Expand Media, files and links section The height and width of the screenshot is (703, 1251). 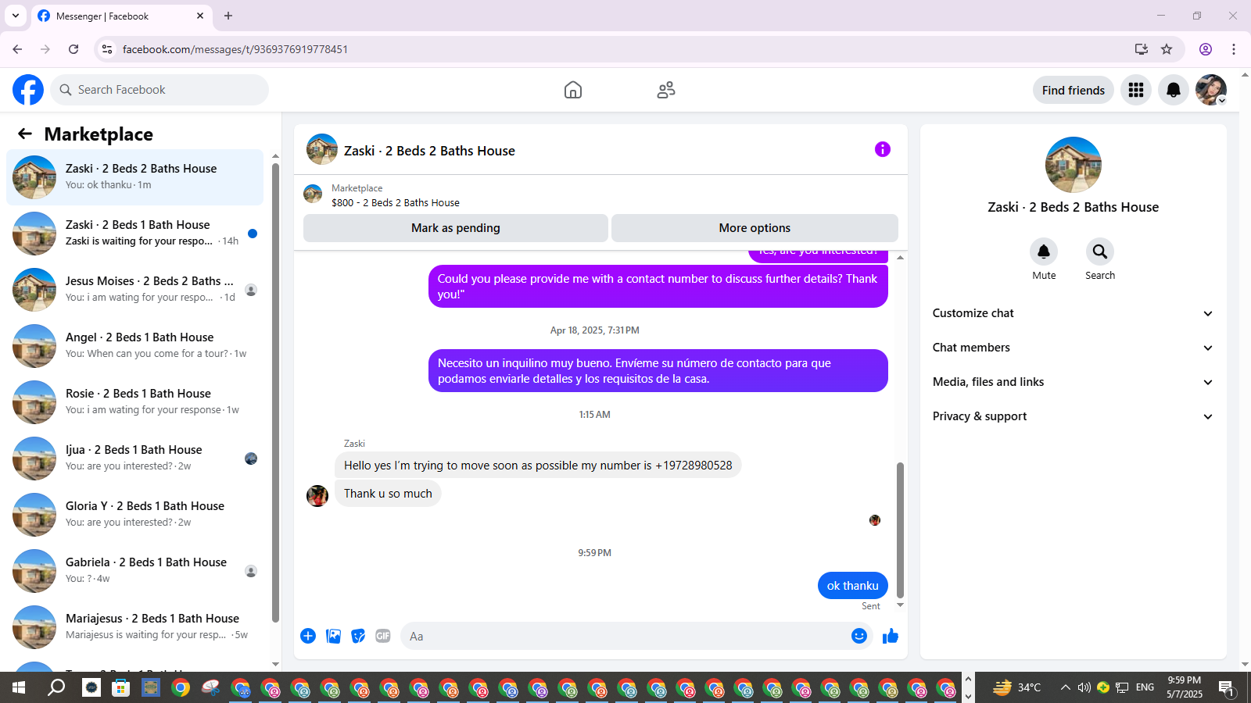coord(1073,382)
